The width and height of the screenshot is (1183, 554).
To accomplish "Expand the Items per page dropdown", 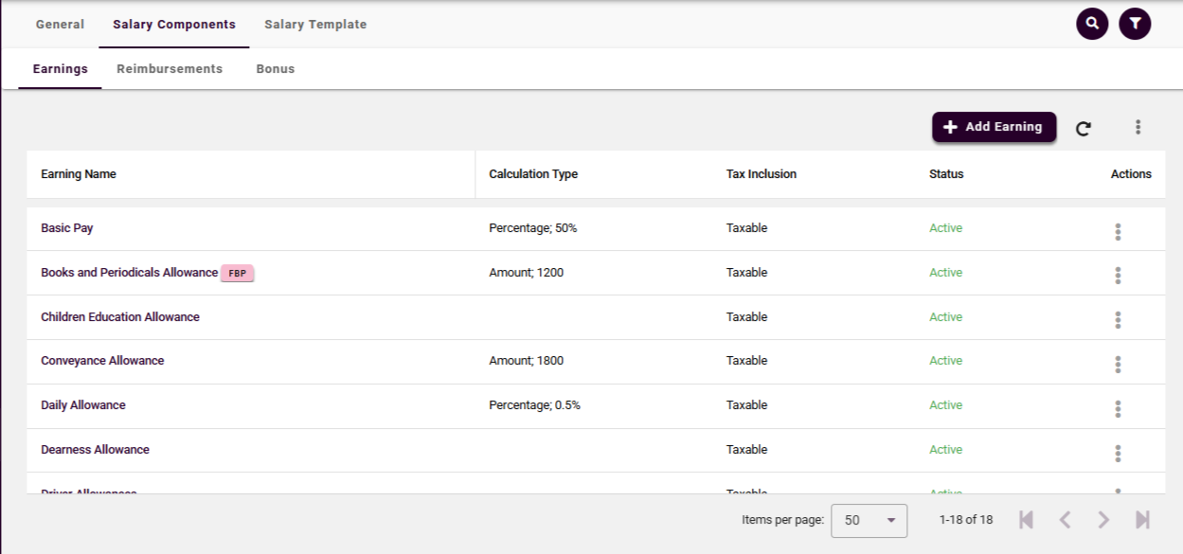I will (x=869, y=520).
